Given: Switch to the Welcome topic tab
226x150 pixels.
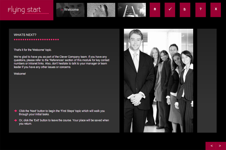Looking at the screenshot, I should pos(70,10).
